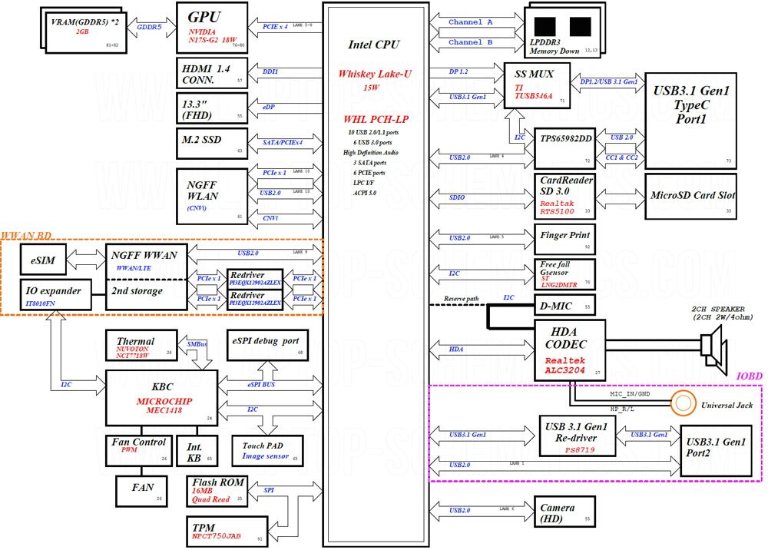Click the USB3.1 Gen1 Port2 block
The width and height of the screenshot is (768, 550).
[x=716, y=451]
